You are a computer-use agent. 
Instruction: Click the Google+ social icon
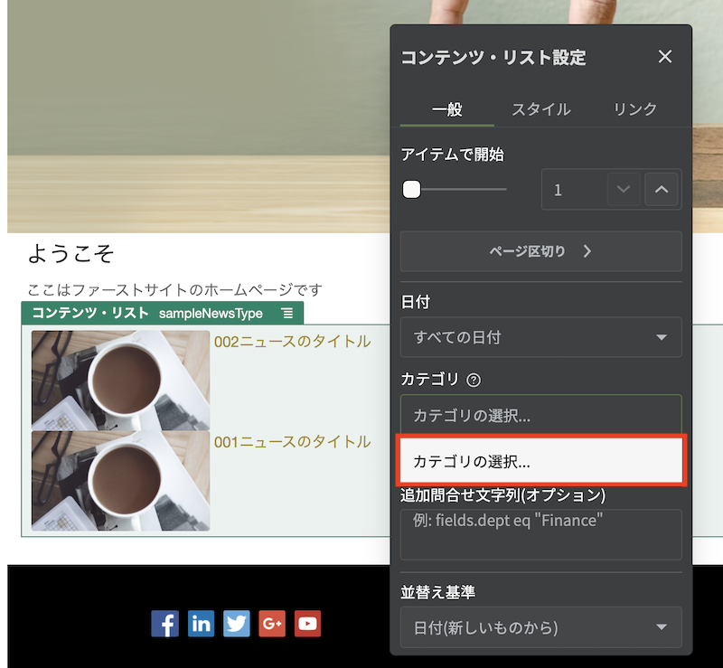[x=271, y=624]
